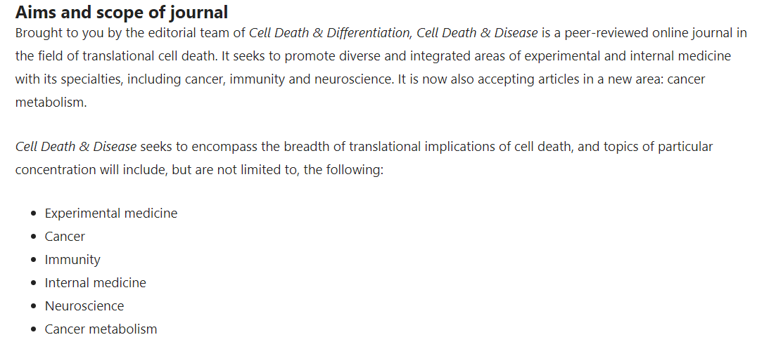Screen dimensions: 757x342
Task: Select the "Internal medicine" list item
Action: pyautogui.click(x=95, y=283)
